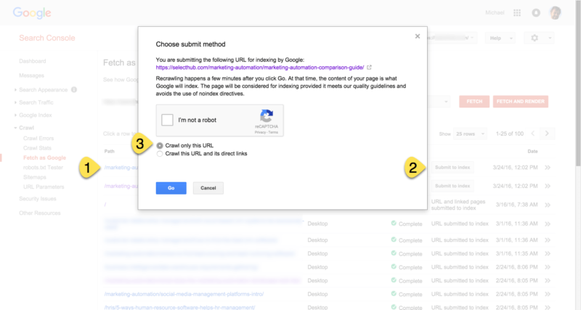
Task: Open the property selector dropdown near Help
Action: [x=451, y=38]
